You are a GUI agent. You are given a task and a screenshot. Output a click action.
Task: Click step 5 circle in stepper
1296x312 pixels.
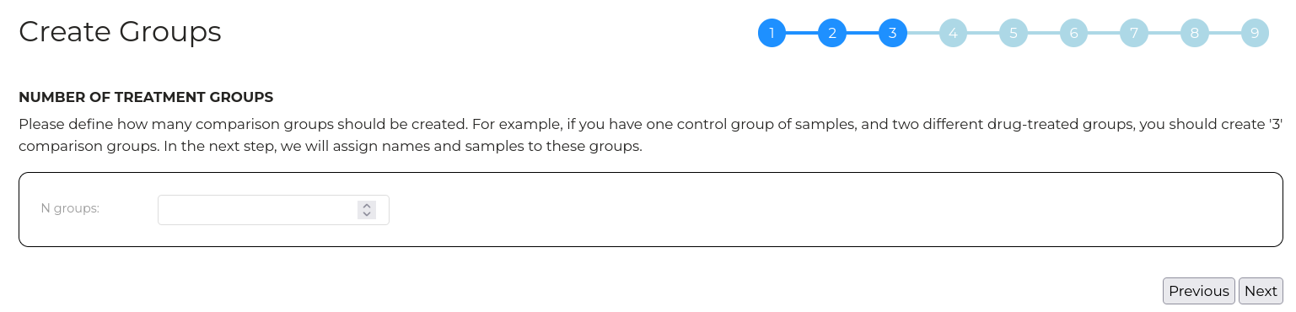click(1014, 33)
